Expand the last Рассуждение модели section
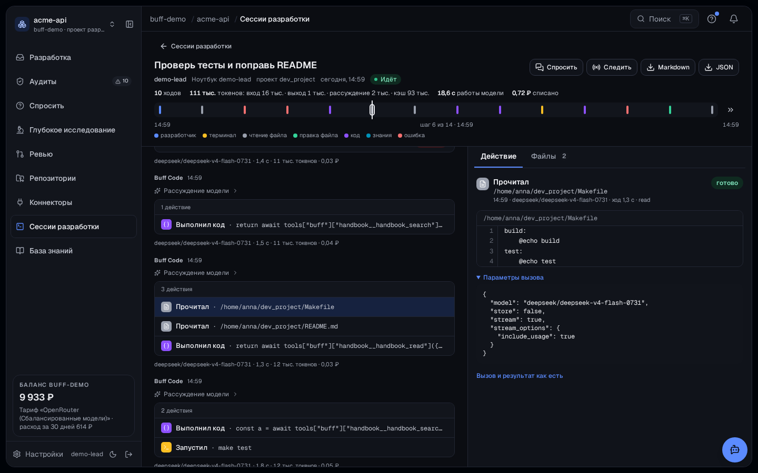The width and height of the screenshot is (758, 473). [x=196, y=394]
